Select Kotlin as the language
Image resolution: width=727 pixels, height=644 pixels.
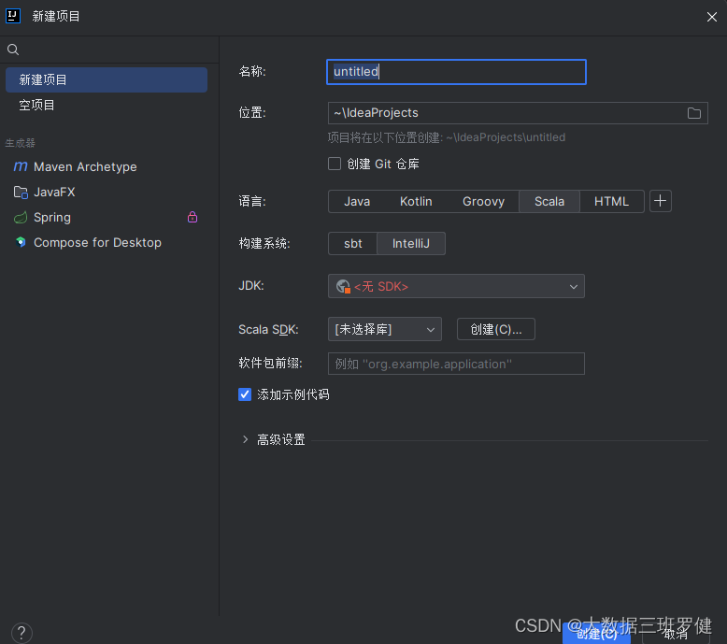click(416, 201)
